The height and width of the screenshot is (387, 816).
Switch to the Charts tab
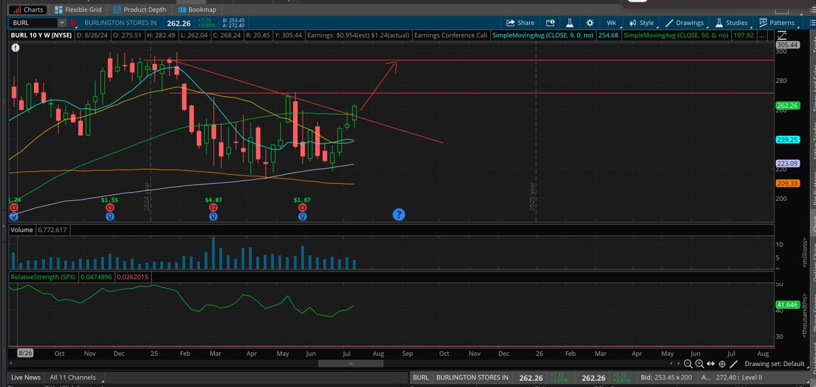(28, 10)
